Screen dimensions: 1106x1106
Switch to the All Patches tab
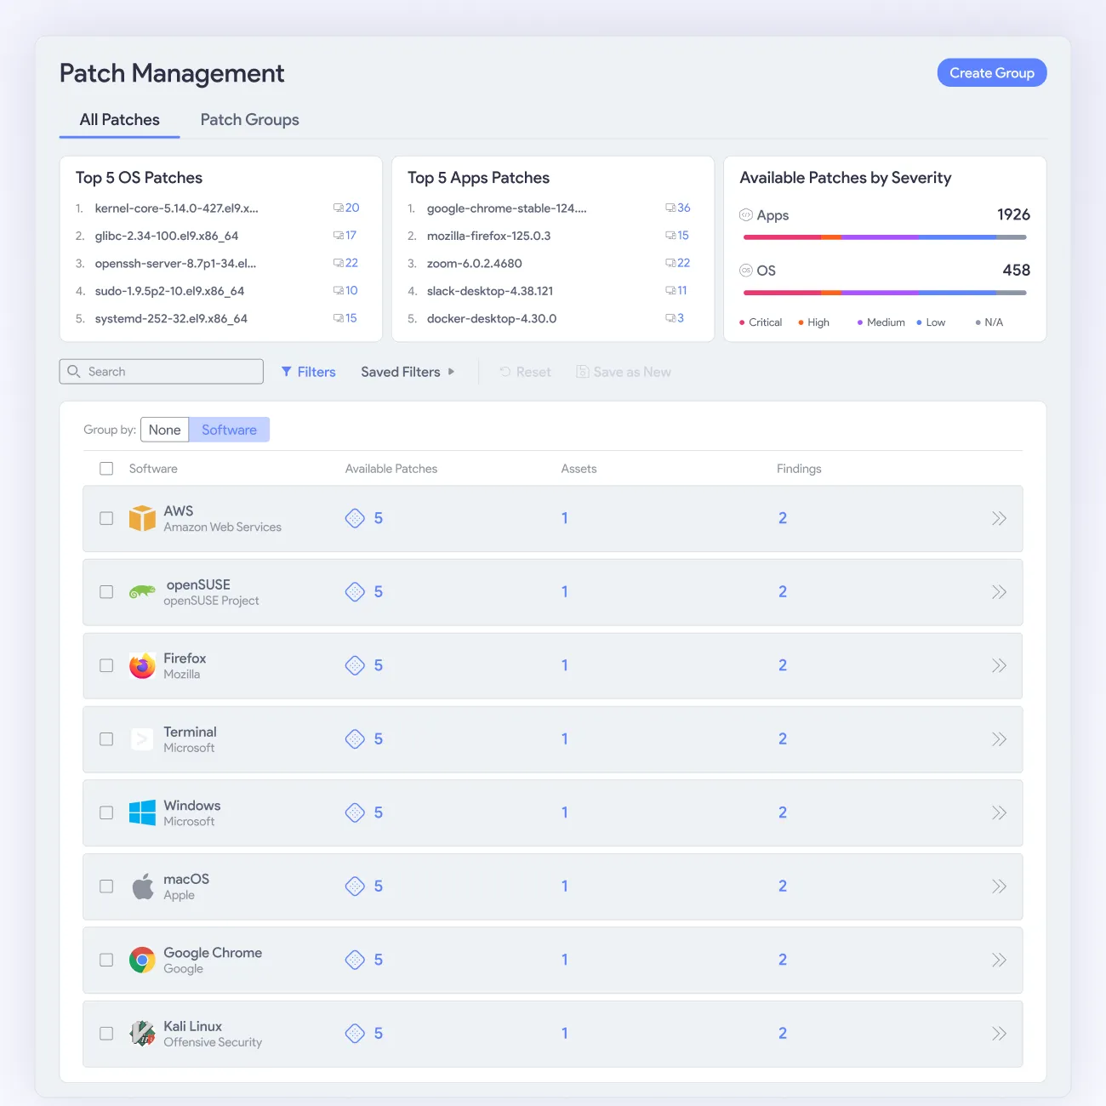pyautogui.click(x=120, y=120)
